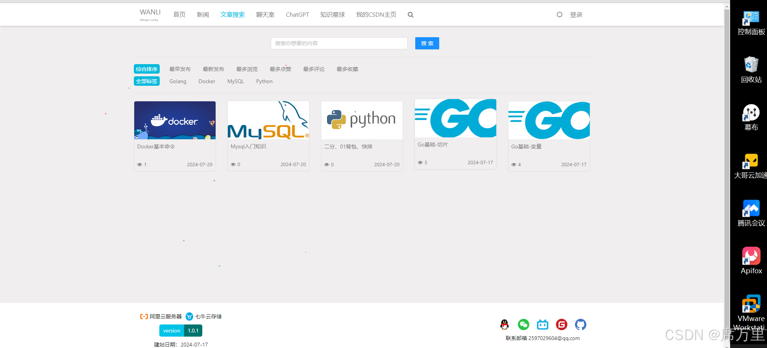Click the Docker基本命令 title

pos(156,146)
